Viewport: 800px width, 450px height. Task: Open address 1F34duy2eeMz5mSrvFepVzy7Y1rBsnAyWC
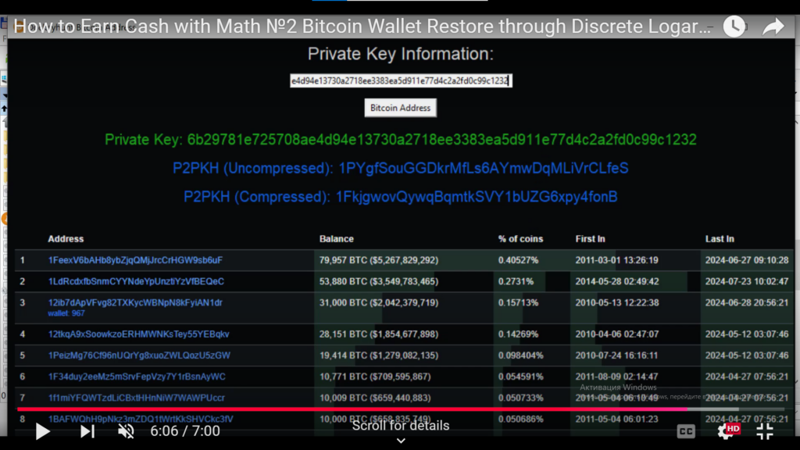[x=137, y=377]
